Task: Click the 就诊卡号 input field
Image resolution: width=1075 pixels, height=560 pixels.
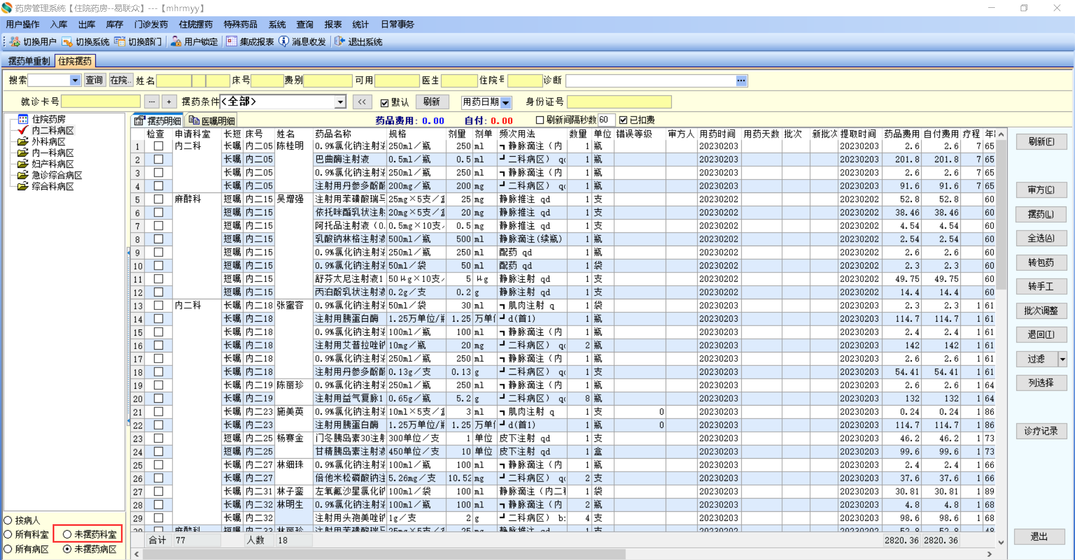Action: [101, 102]
